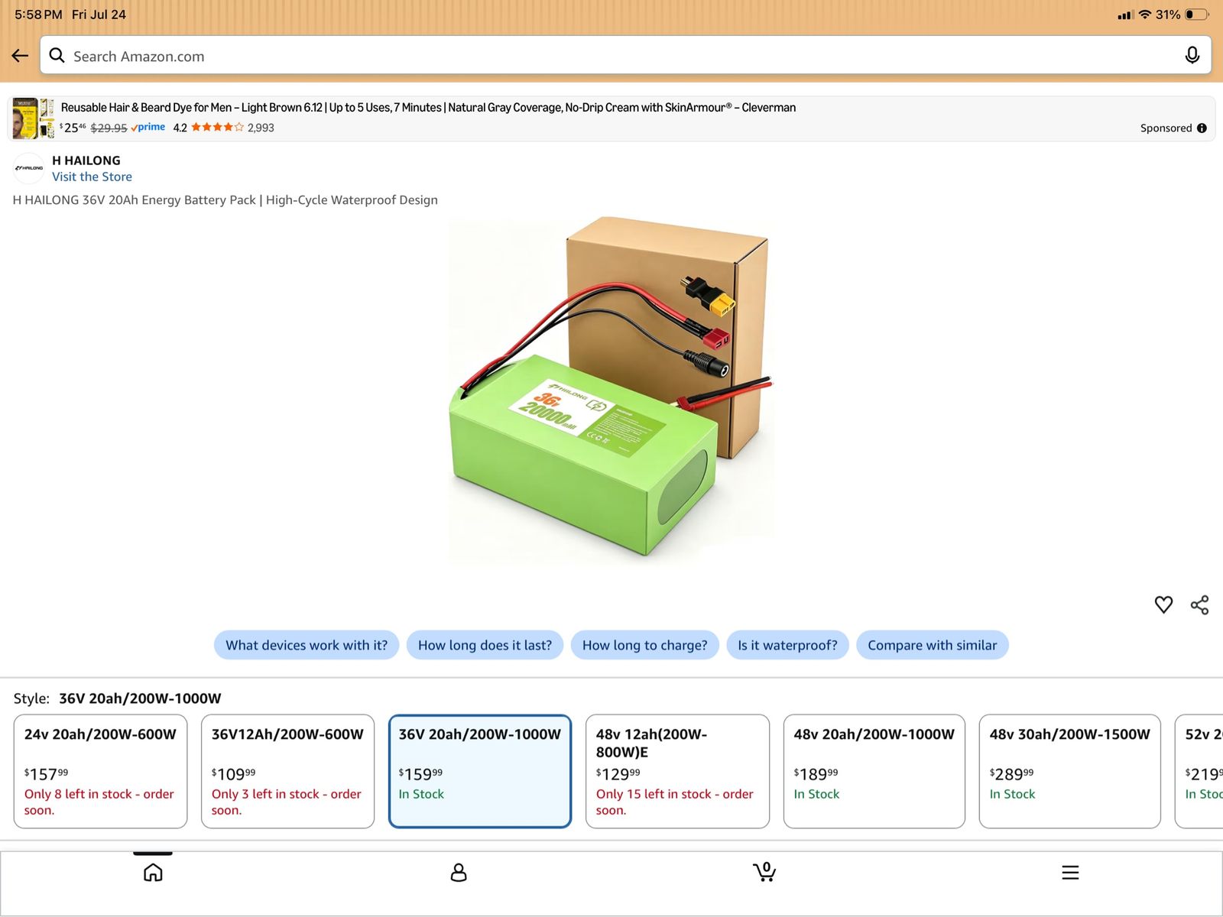The height and width of the screenshot is (917, 1223).
Task: Select the 48v 12ah(200W-800W)E style
Action: pos(677,771)
